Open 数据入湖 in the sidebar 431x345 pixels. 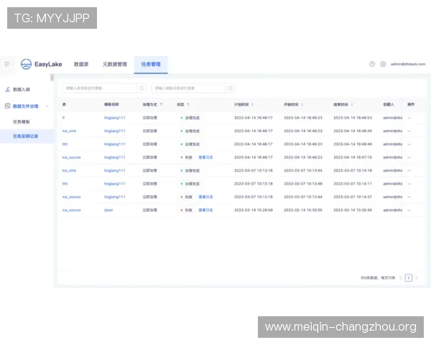pos(22,89)
